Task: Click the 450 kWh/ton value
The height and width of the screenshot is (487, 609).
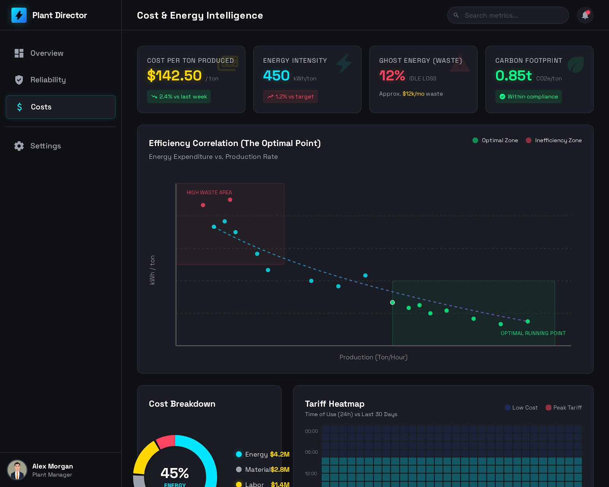Action: pyautogui.click(x=276, y=76)
